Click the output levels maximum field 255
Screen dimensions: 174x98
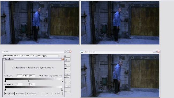32,84
